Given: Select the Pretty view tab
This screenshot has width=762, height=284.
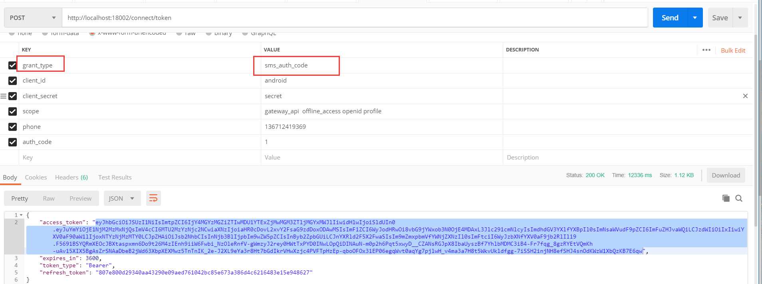Looking at the screenshot, I should coord(20,198).
